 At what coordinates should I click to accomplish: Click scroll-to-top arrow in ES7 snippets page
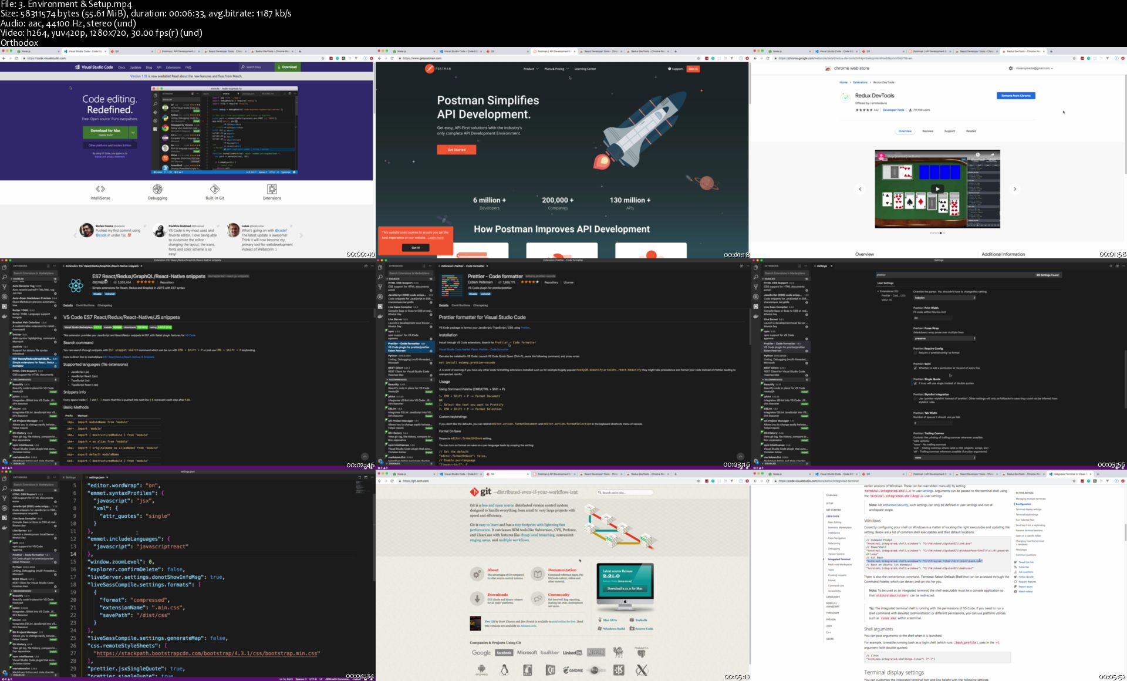tap(365, 456)
